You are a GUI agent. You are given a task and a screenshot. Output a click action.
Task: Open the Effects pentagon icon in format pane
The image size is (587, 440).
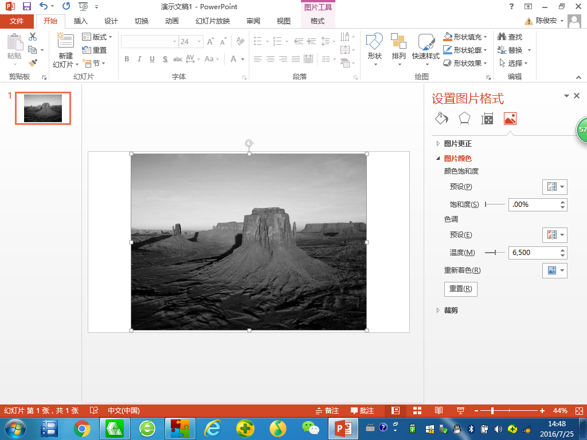click(464, 119)
